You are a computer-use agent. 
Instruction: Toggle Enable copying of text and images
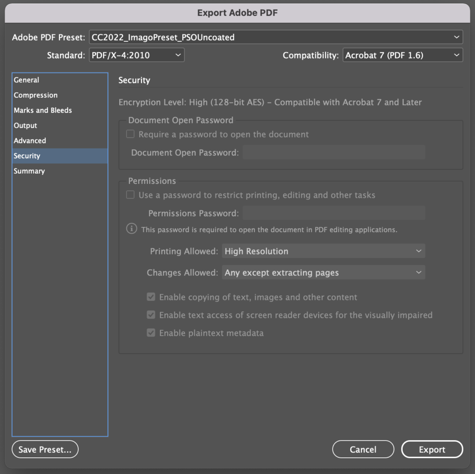pos(151,297)
